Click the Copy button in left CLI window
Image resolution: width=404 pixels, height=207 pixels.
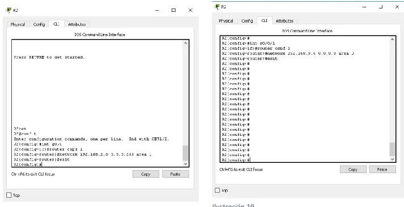coord(146,174)
